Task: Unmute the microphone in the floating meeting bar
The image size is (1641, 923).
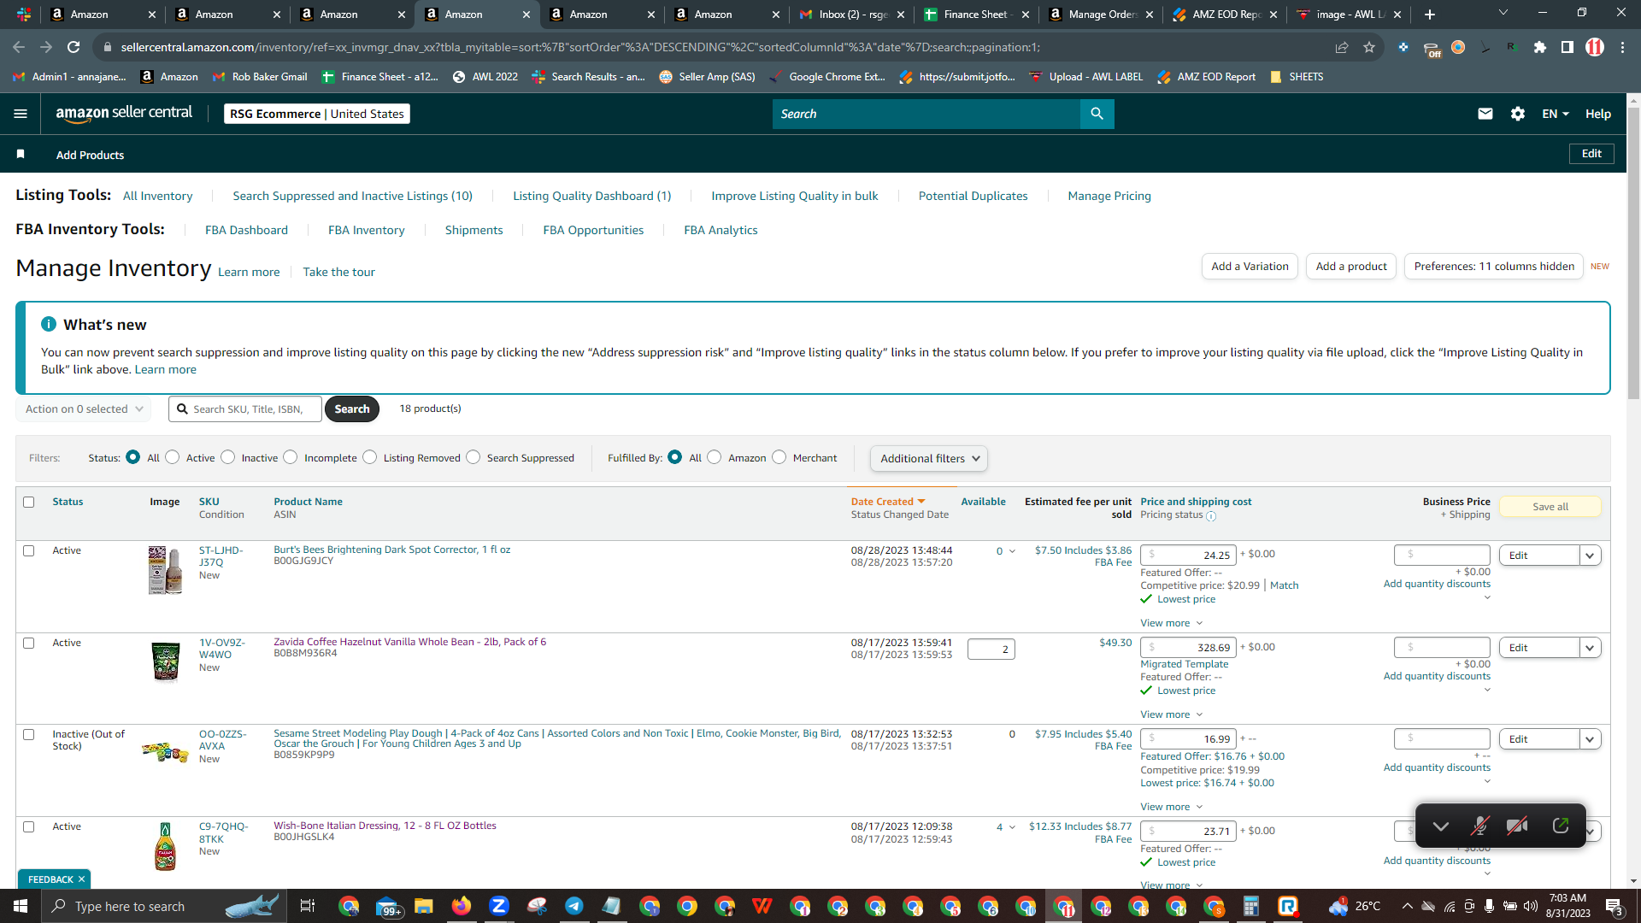Action: (1479, 826)
